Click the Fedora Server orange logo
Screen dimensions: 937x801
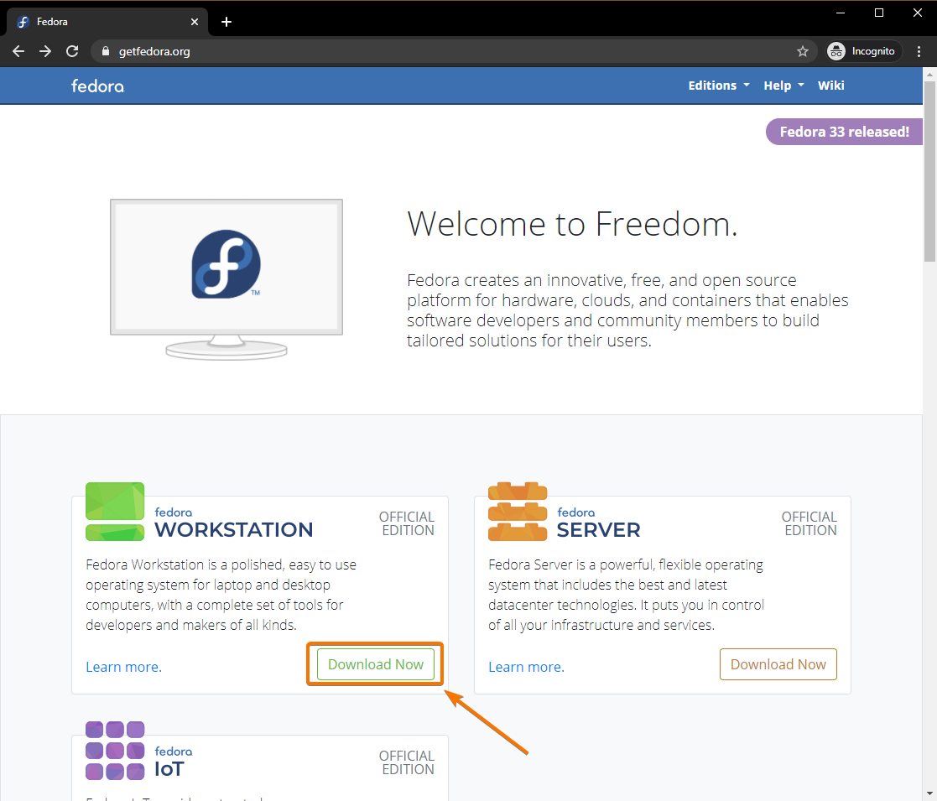tap(518, 512)
